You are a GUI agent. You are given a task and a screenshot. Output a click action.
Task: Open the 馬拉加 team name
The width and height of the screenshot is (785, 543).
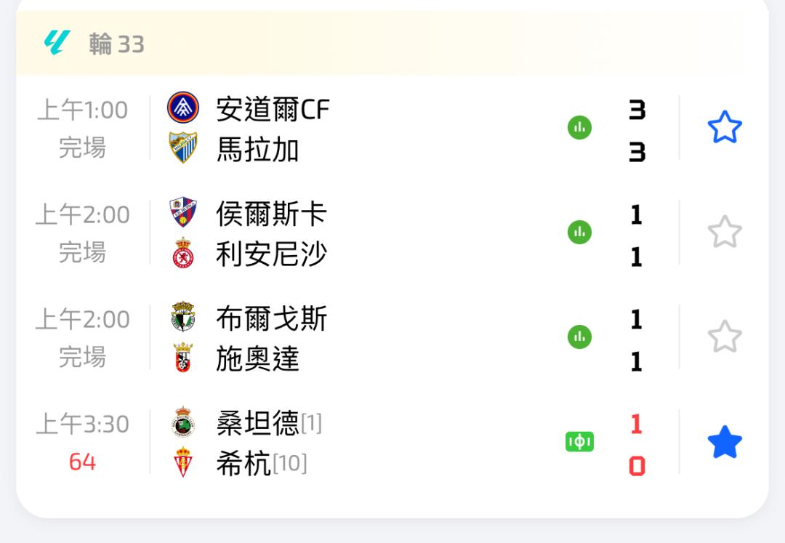257,150
